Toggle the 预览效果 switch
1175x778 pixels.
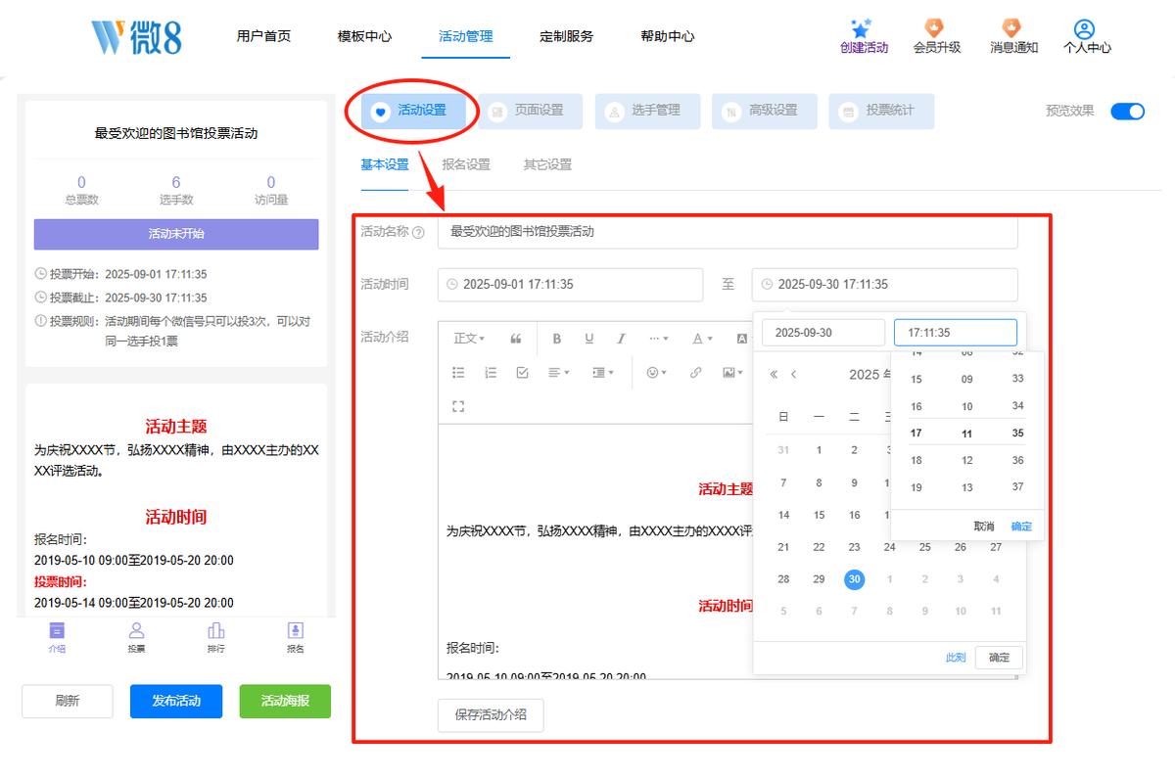point(1128,111)
